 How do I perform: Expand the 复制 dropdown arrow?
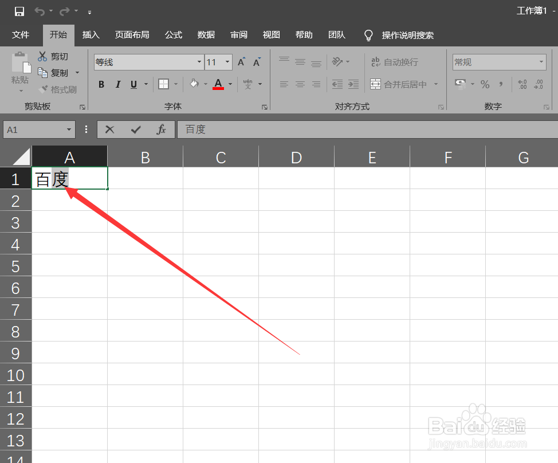(x=77, y=73)
